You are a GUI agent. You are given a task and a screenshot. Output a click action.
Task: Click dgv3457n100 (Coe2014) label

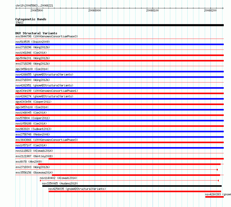[x=32, y=107]
